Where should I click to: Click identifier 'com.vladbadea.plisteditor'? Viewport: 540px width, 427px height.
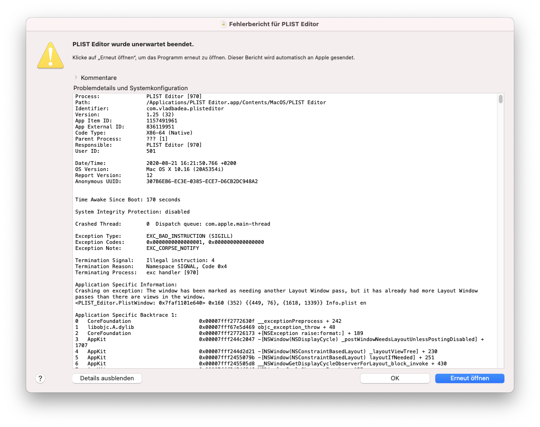click(185, 109)
